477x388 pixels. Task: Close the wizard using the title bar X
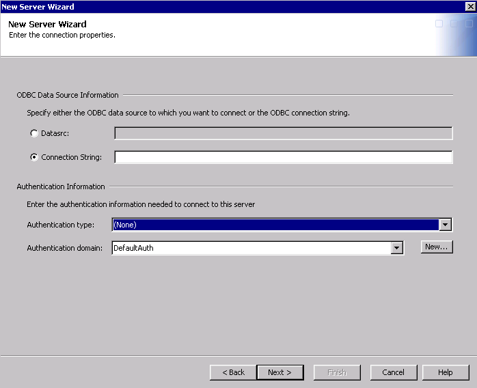469,7
